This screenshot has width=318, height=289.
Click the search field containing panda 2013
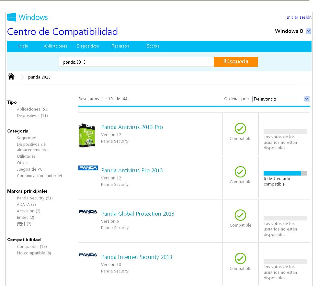(x=136, y=62)
